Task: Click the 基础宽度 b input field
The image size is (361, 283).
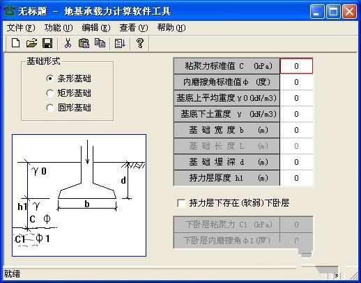Action: [x=296, y=130]
